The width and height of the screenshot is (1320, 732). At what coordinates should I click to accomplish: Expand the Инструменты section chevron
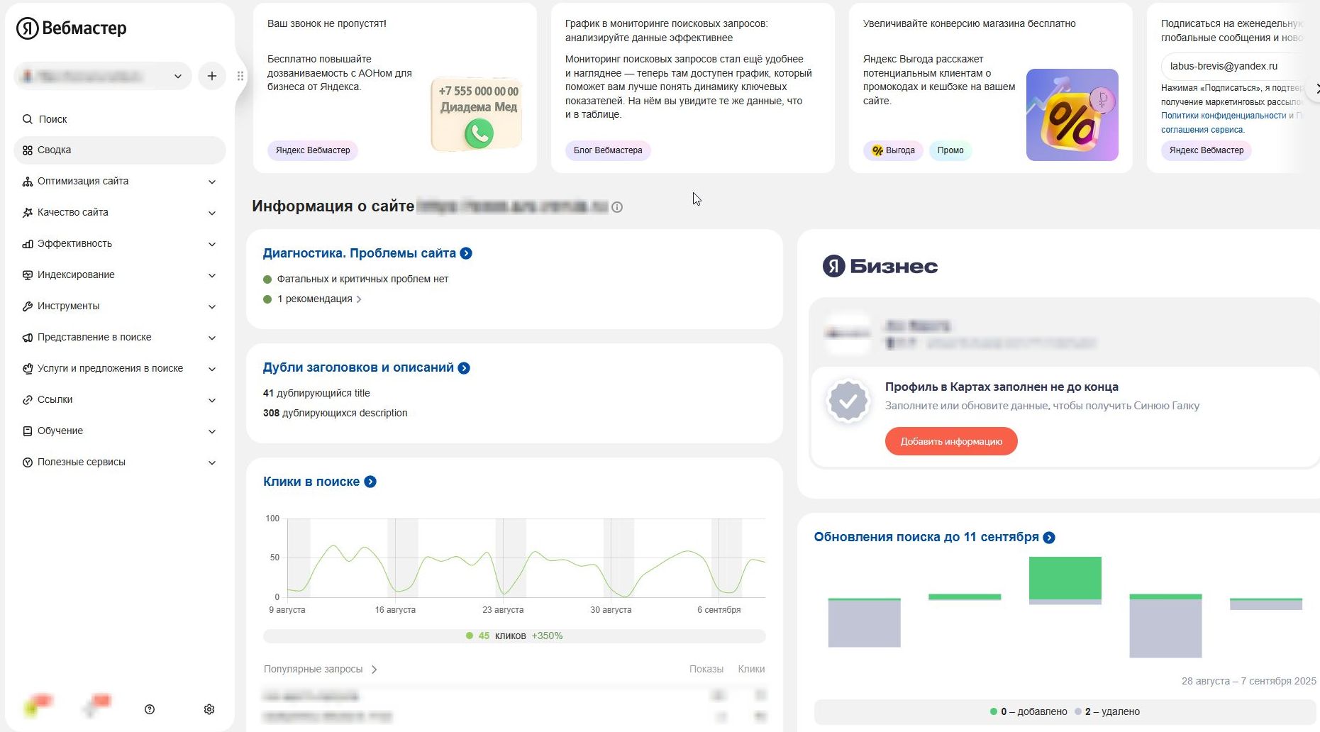212,306
